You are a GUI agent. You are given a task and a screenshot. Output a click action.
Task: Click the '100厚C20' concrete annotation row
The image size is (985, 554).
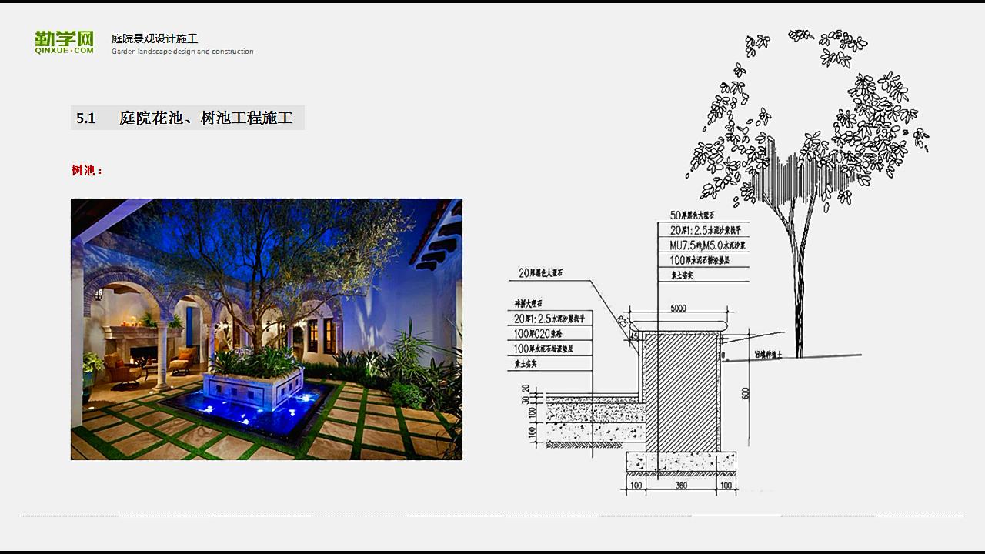[549, 334]
